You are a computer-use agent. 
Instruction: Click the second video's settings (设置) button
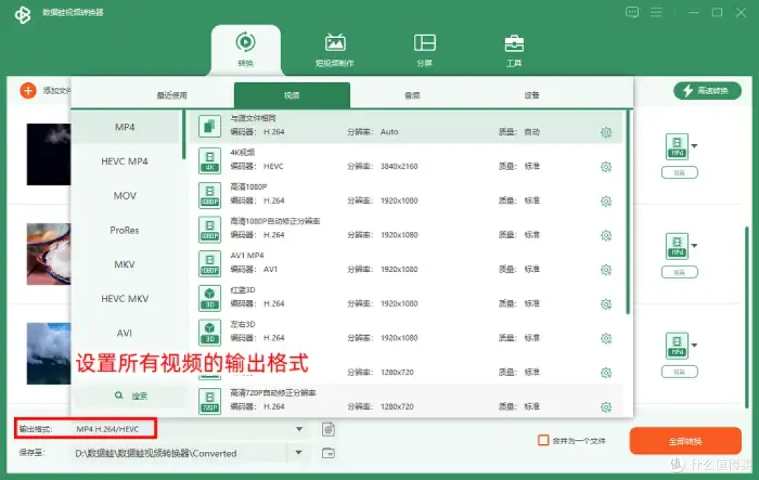680,273
